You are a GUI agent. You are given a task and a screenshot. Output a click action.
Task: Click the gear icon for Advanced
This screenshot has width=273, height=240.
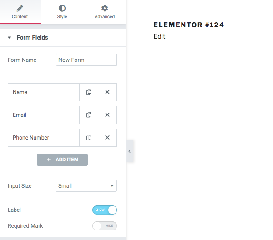105,8
